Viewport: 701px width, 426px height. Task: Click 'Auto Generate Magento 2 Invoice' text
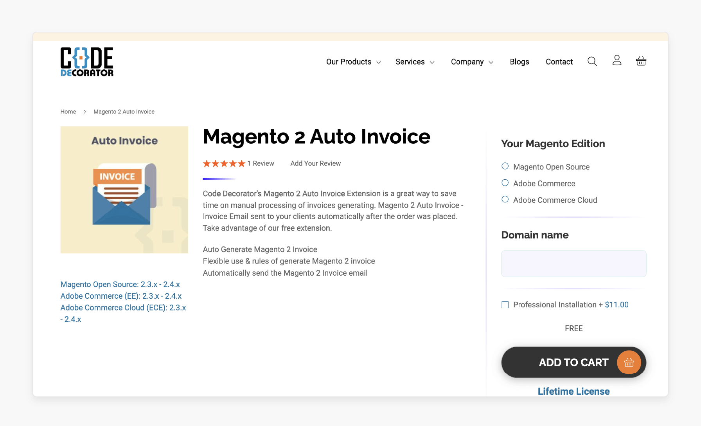coord(260,249)
